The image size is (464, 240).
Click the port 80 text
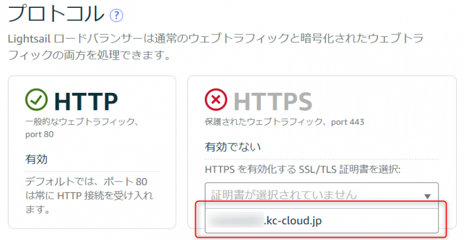click(39, 134)
